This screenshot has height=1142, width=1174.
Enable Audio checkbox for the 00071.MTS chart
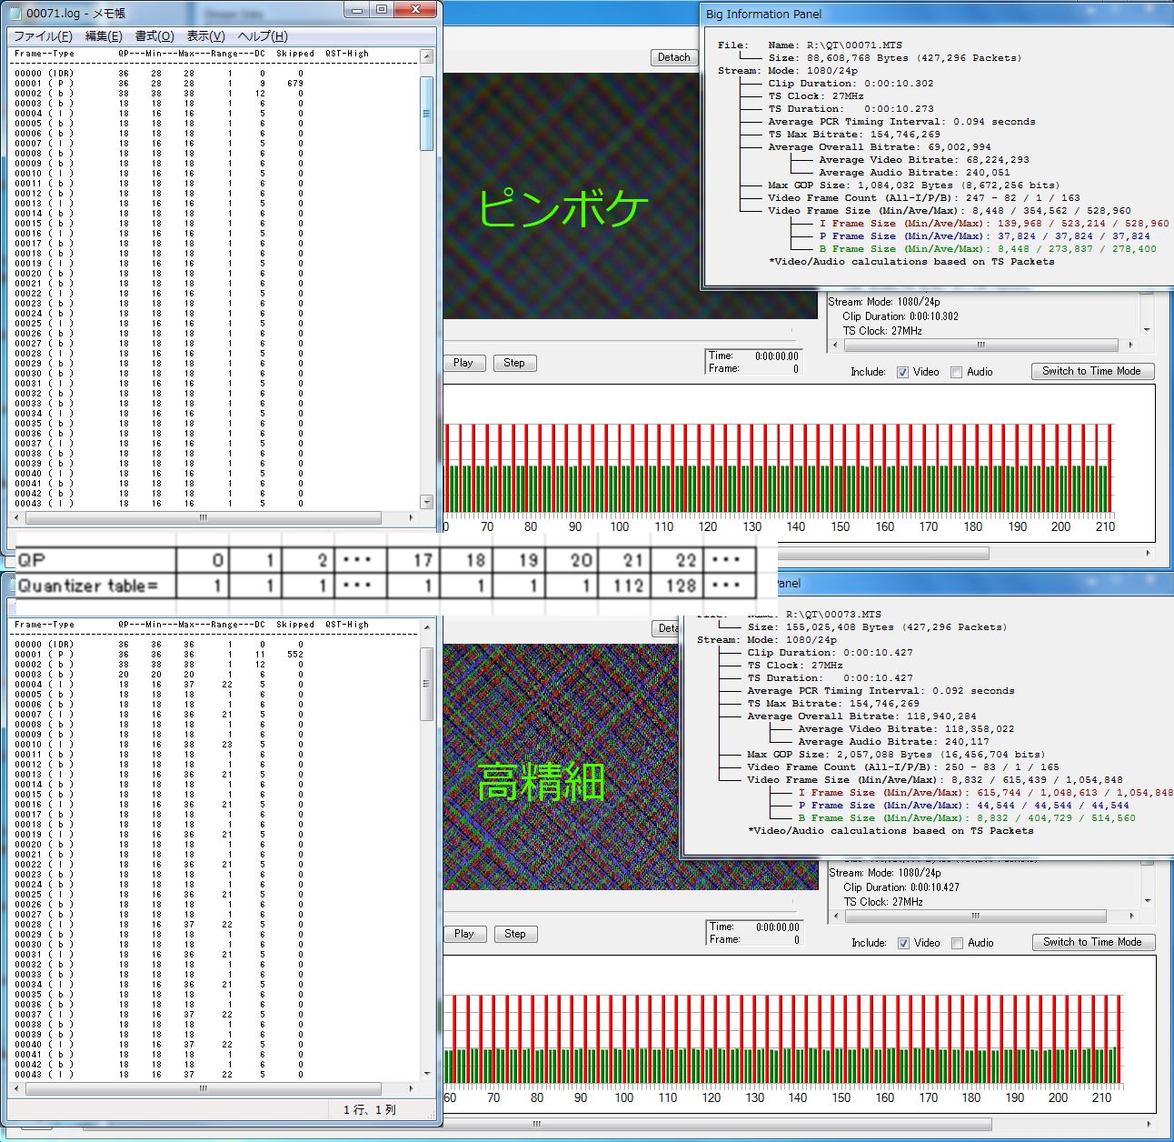click(956, 372)
